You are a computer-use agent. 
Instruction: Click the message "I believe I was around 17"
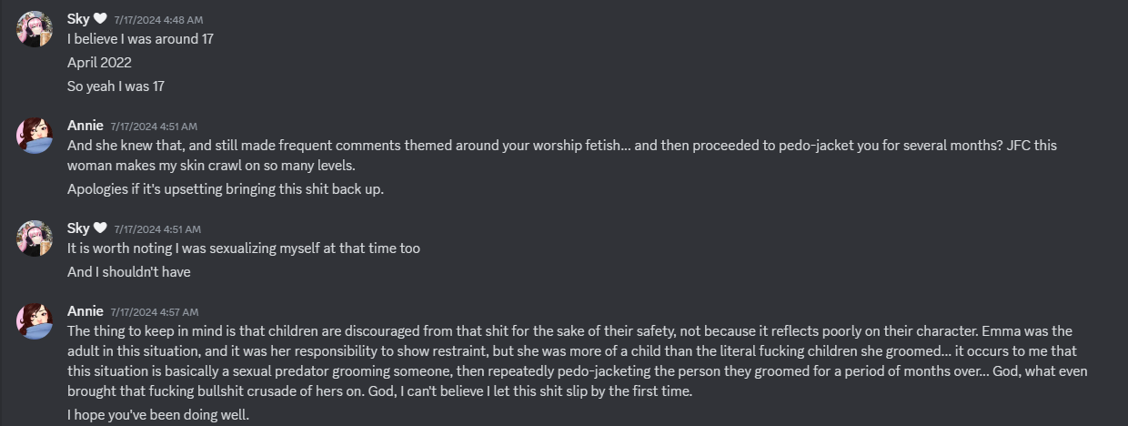coord(140,39)
